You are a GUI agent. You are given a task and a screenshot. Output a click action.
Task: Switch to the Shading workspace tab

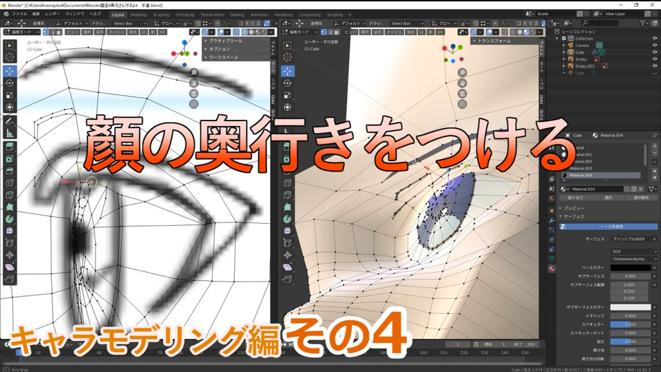tap(236, 14)
